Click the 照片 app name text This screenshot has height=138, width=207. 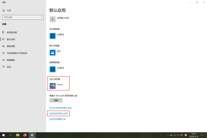pyautogui.click(x=59, y=51)
